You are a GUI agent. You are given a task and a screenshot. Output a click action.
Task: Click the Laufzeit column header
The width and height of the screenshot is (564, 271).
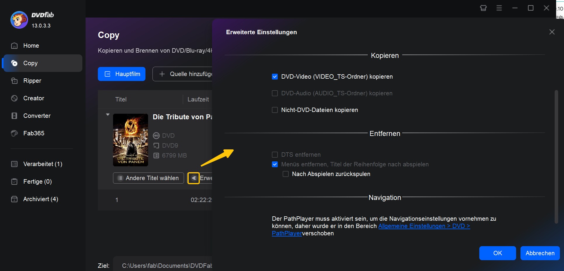198,99
